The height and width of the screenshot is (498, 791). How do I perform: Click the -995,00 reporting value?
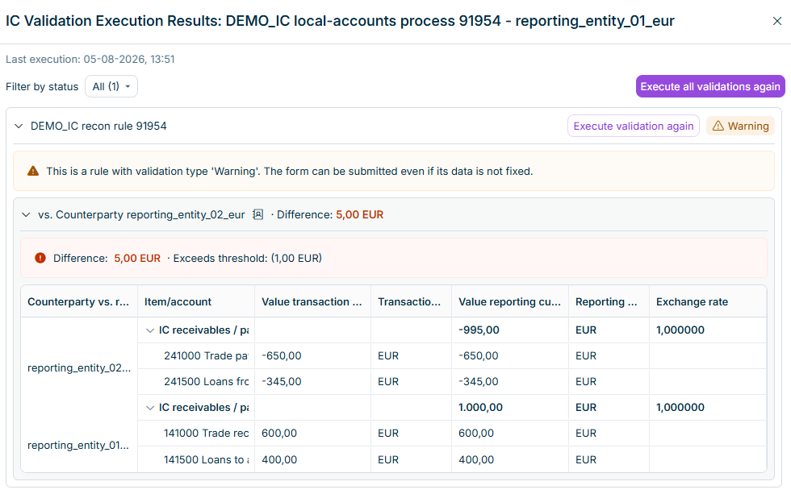(479, 330)
